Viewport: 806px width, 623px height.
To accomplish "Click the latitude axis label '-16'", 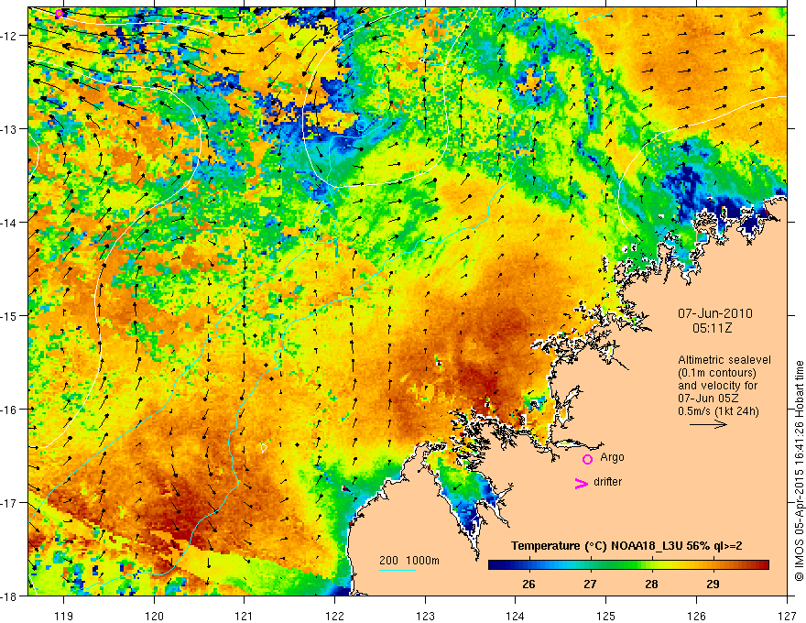I will pyautogui.click(x=10, y=410).
